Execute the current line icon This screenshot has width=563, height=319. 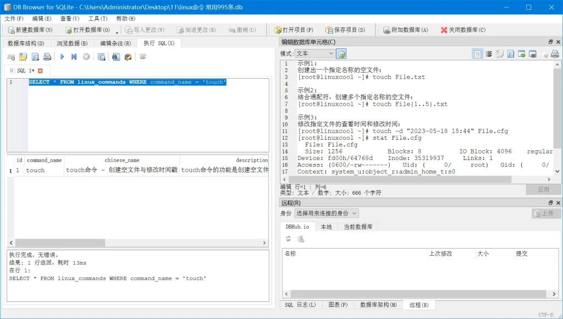click(x=74, y=57)
